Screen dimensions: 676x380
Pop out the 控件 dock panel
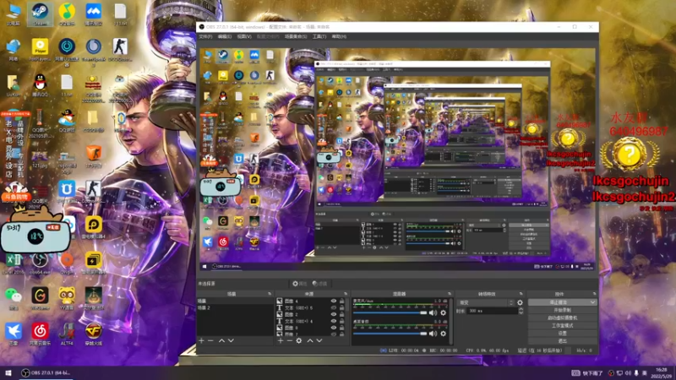(595, 294)
